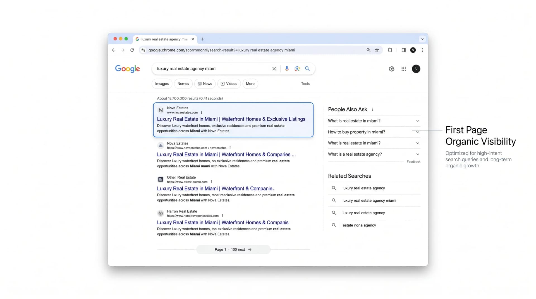Click the zoom magnifier in address bar
536x299 pixels.
(368, 50)
